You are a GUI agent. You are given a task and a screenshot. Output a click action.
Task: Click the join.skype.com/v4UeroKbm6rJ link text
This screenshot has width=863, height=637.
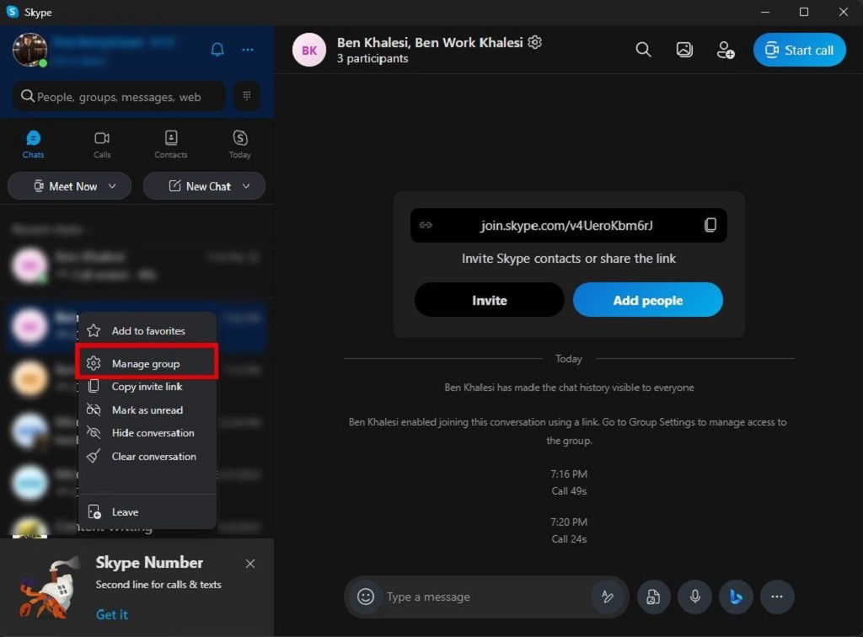(566, 226)
